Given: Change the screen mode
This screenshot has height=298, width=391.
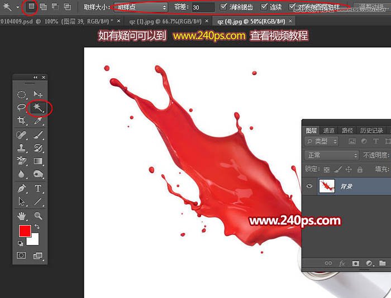Looking at the screenshot, I should [x=38, y=256].
